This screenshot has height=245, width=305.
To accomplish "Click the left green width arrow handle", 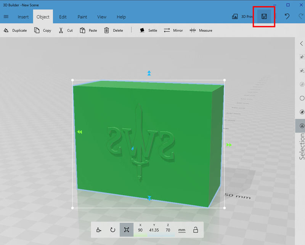I will 79,132.
